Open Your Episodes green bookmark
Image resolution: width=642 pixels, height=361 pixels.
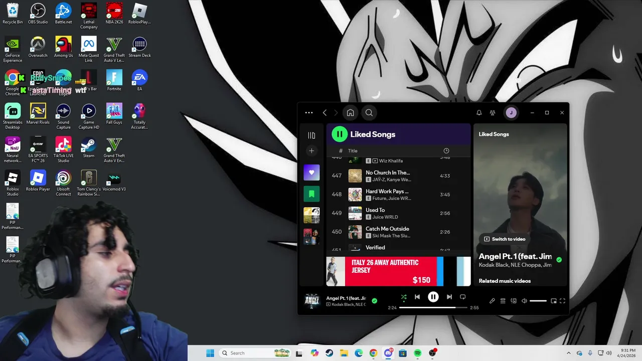tap(311, 194)
